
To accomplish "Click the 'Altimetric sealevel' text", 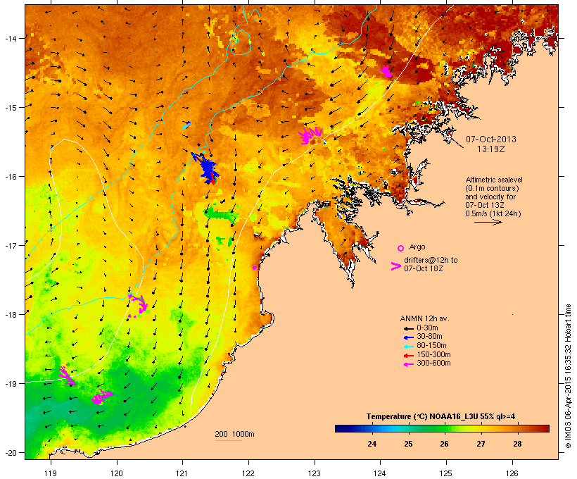I will (494, 180).
